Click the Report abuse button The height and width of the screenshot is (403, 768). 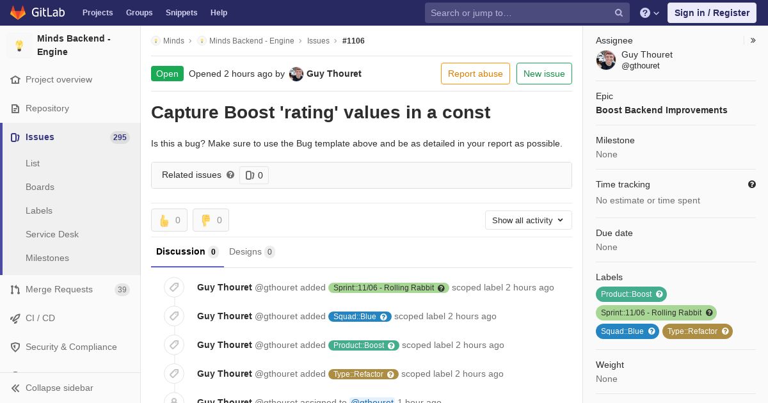[476, 74]
